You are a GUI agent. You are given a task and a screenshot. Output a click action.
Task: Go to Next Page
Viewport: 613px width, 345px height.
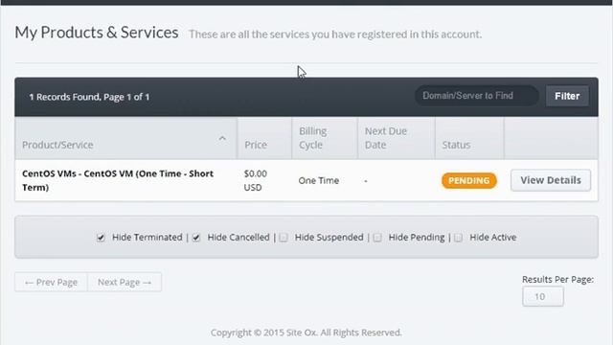[x=125, y=282]
